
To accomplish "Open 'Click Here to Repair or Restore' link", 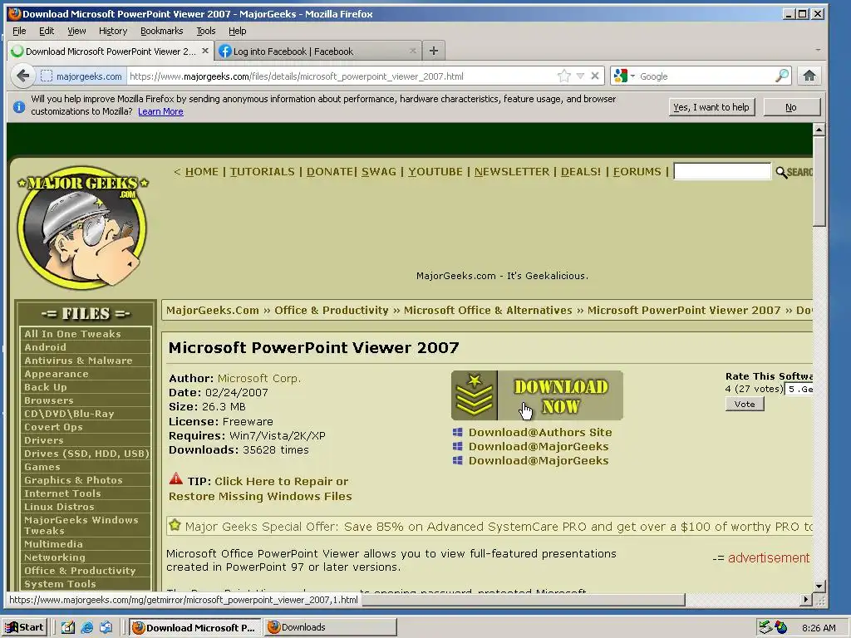I will pos(260,488).
